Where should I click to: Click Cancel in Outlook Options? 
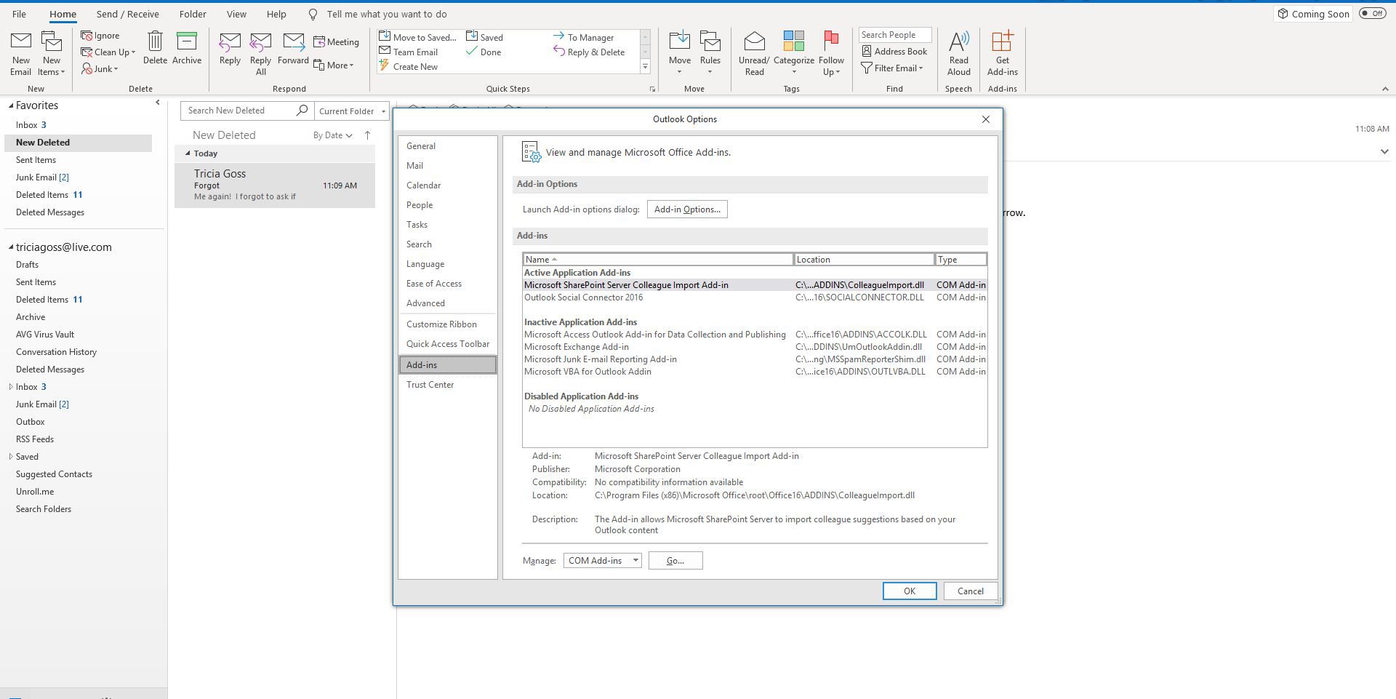point(970,591)
